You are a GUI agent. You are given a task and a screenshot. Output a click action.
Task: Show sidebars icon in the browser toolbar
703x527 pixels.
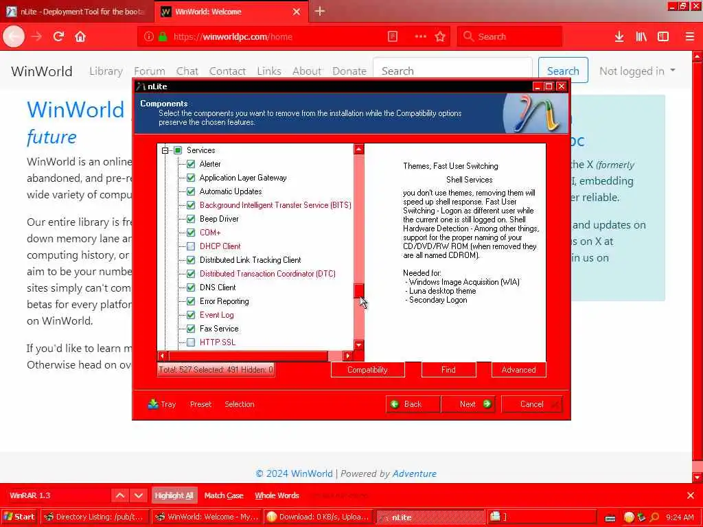(x=663, y=37)
